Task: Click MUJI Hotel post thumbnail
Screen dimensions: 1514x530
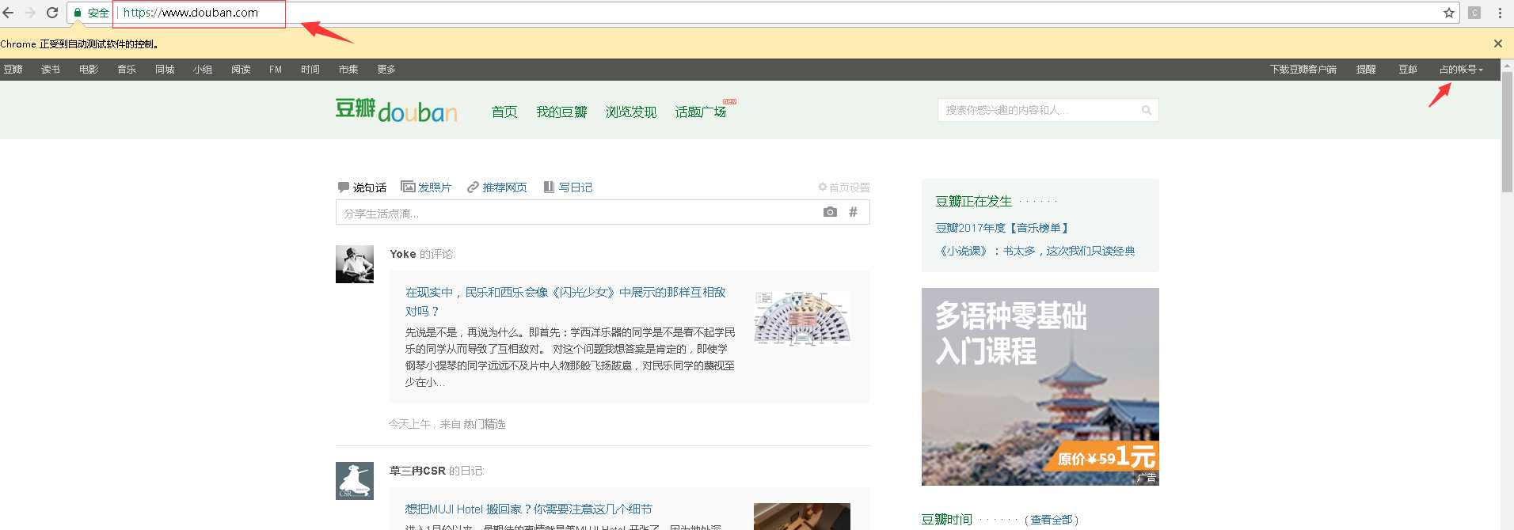Action: [x=802, y=517]
